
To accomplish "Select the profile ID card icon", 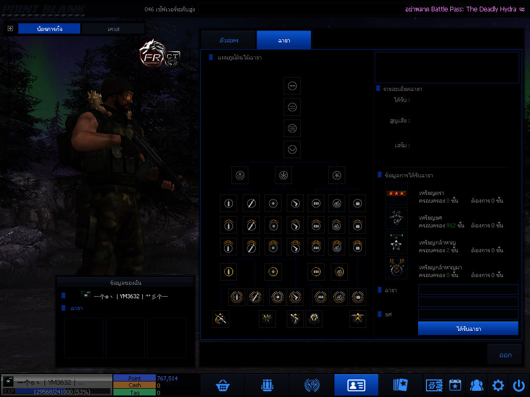I will point(356,385).
